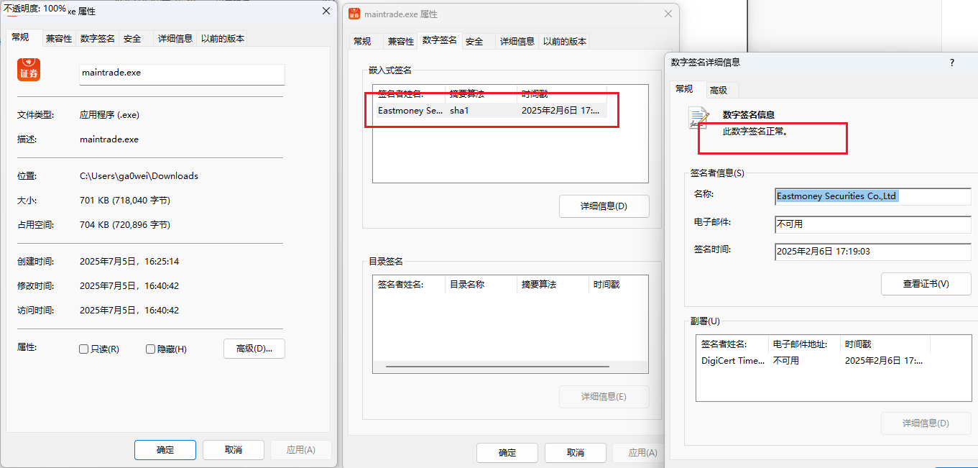The height and width of the screenshot is (468, 978).
Task: Open 兼容性 tab in the digital-signature properties window
Action: [401, 42]
